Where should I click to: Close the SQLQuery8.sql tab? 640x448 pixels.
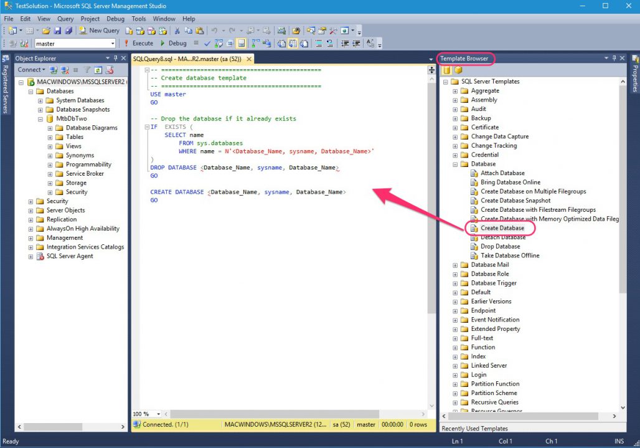pos(249,59)
